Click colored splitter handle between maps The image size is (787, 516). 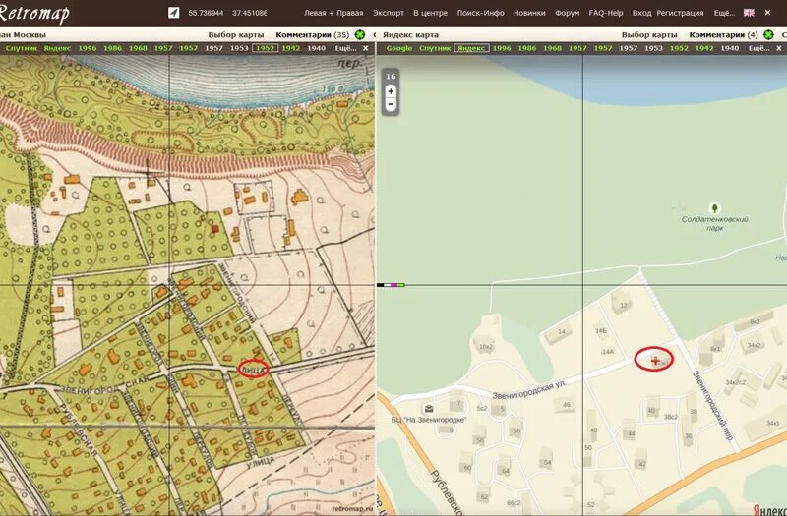pos(391,285)
